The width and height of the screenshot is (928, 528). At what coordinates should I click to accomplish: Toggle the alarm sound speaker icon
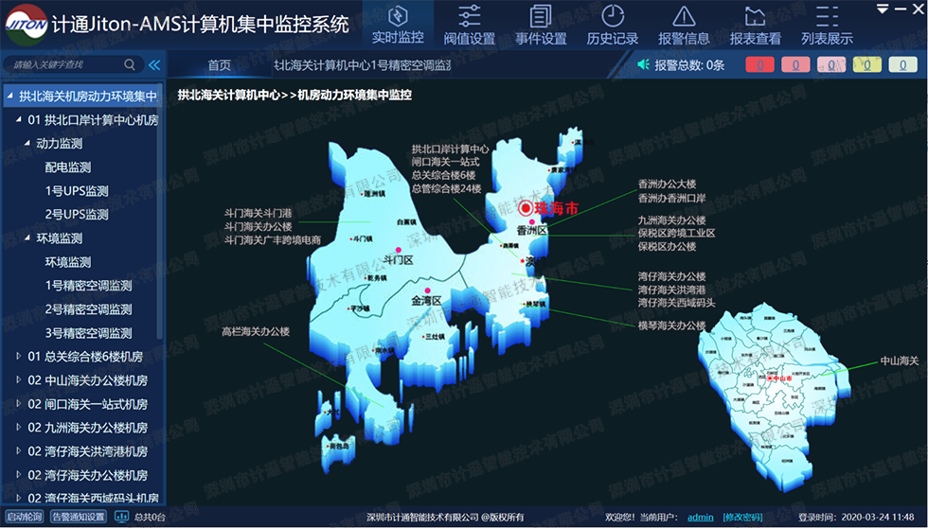645,65
